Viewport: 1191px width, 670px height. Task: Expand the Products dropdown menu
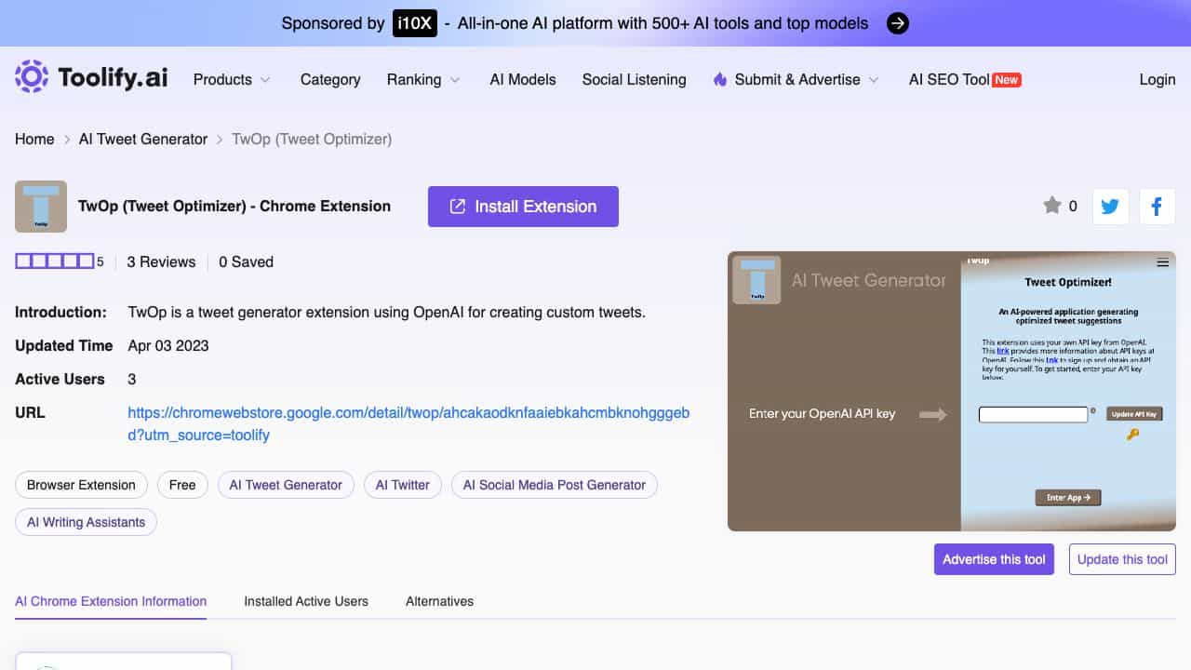232,80
